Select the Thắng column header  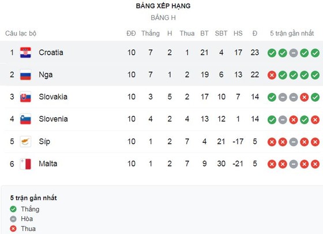[x=151, y=34]
